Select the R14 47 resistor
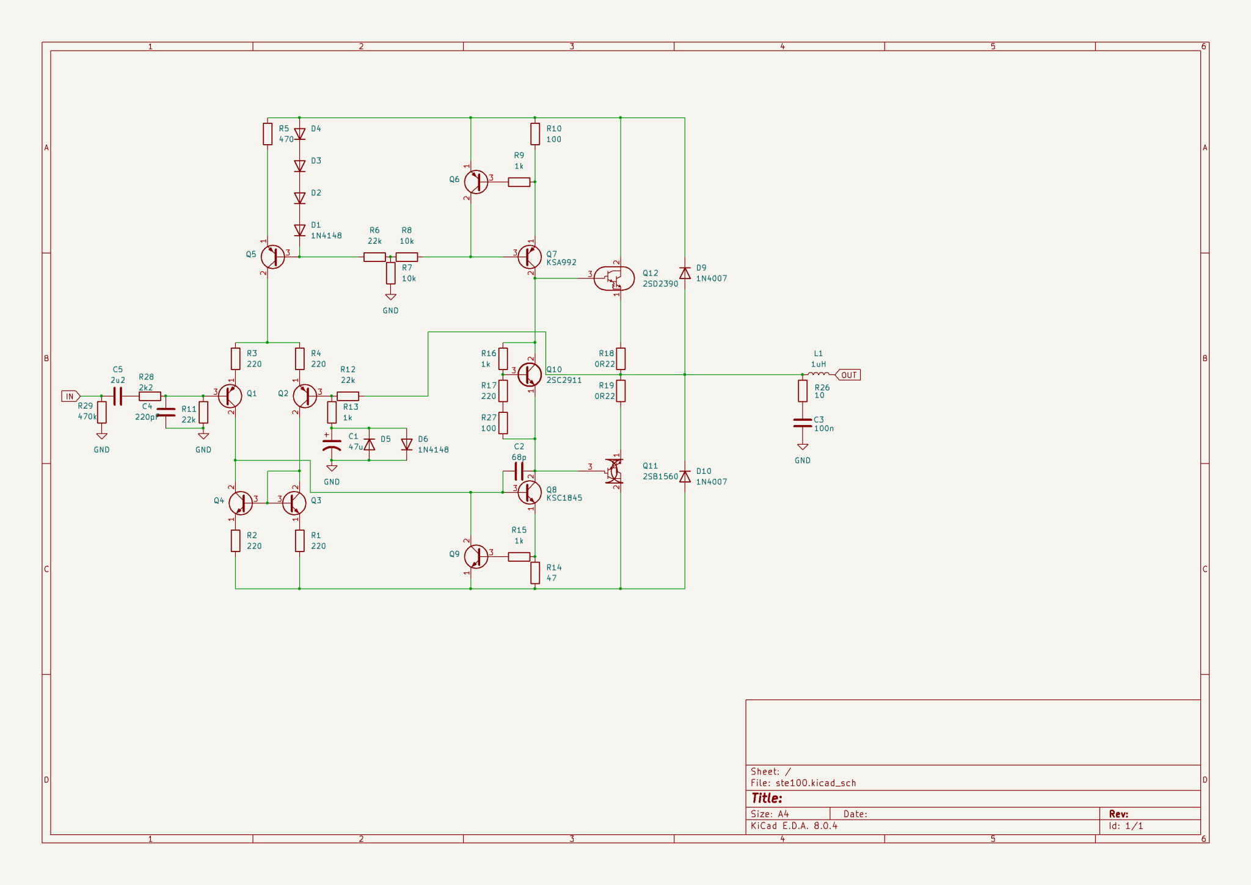This screenshot has width=1251, height=885. pyautogui.click(x=535, y=573)
